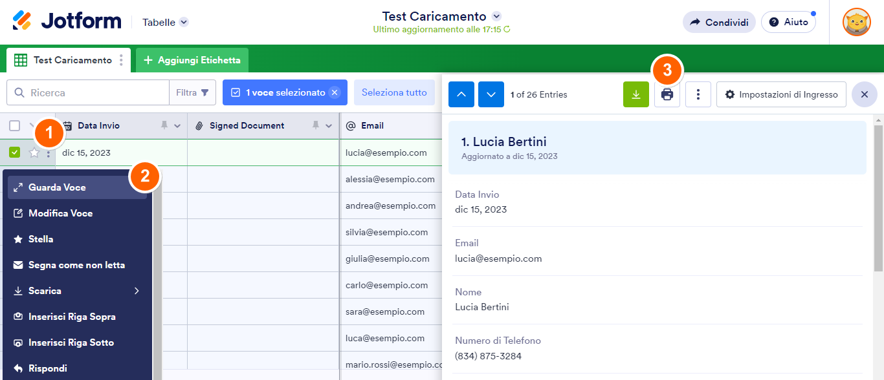Toggle the select-all header checkbox
This screenshot has width=884, height=380.
pos(15,125)
